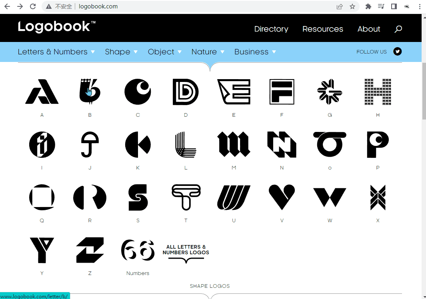
Task: Open the letter D logo icon
Action: pyautogui.click(x=186, y=92)
